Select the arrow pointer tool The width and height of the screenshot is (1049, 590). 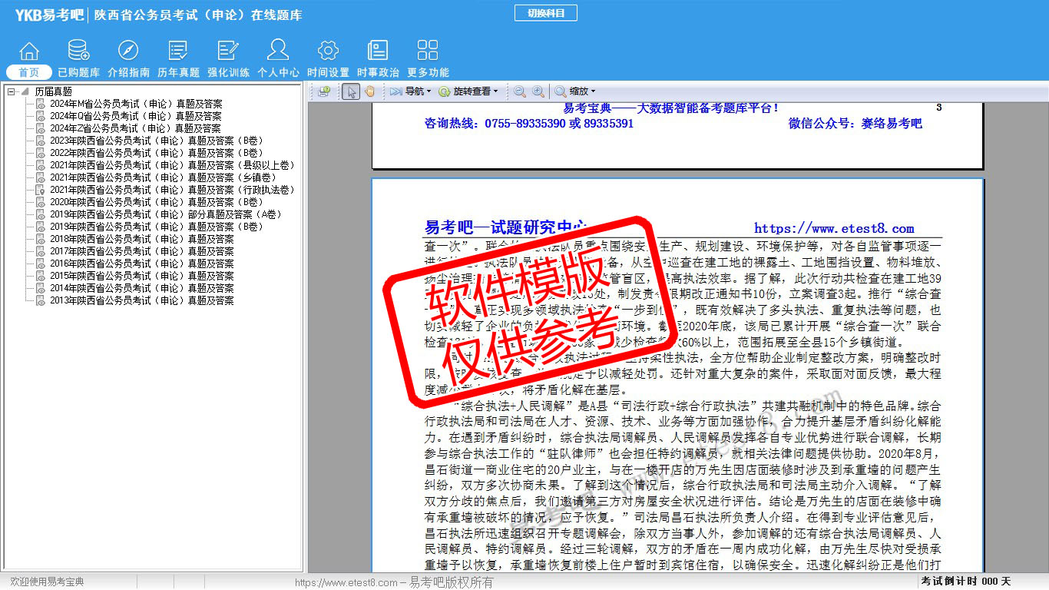tap(350, 91)
